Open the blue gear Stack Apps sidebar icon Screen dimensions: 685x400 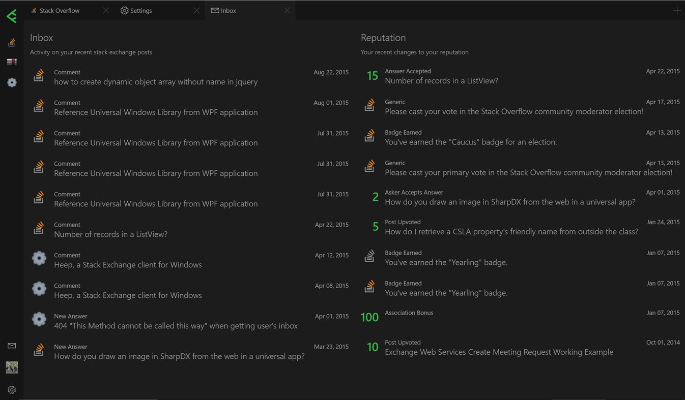(x=12, y=82)
